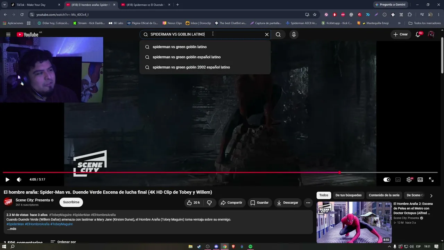The image size is (444, 250).
Task: Select the Contenido de la serie chip
Action: coord(384,195)
